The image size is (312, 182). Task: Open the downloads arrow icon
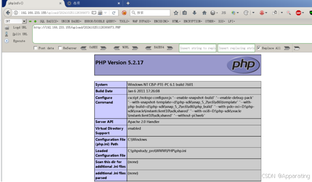[x=194, y=13]
